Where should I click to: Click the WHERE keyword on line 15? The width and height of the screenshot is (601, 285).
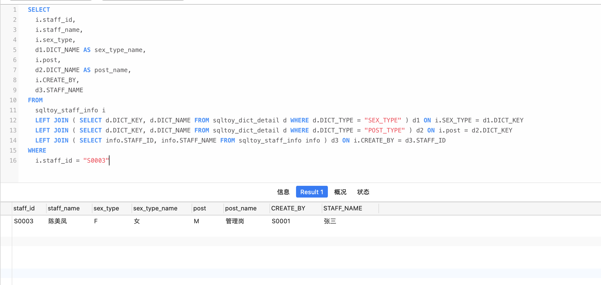(x=37, y=150)
